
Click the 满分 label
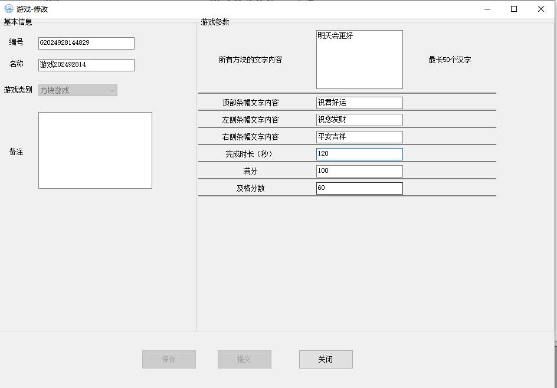250,171
